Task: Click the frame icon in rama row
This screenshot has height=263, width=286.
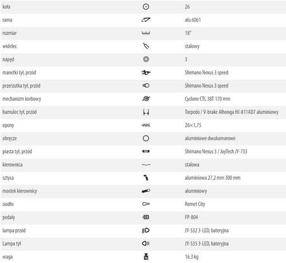Action: [146, 19]
